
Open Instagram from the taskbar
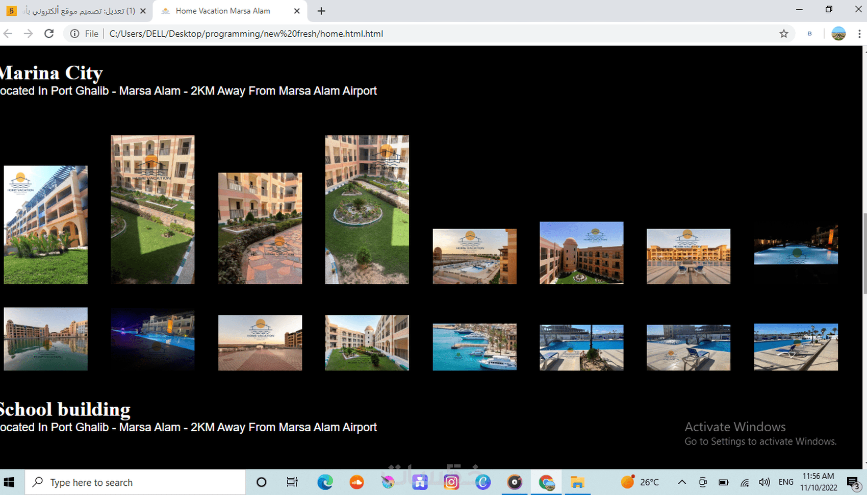pyautogui.click(x=451, y=482)
